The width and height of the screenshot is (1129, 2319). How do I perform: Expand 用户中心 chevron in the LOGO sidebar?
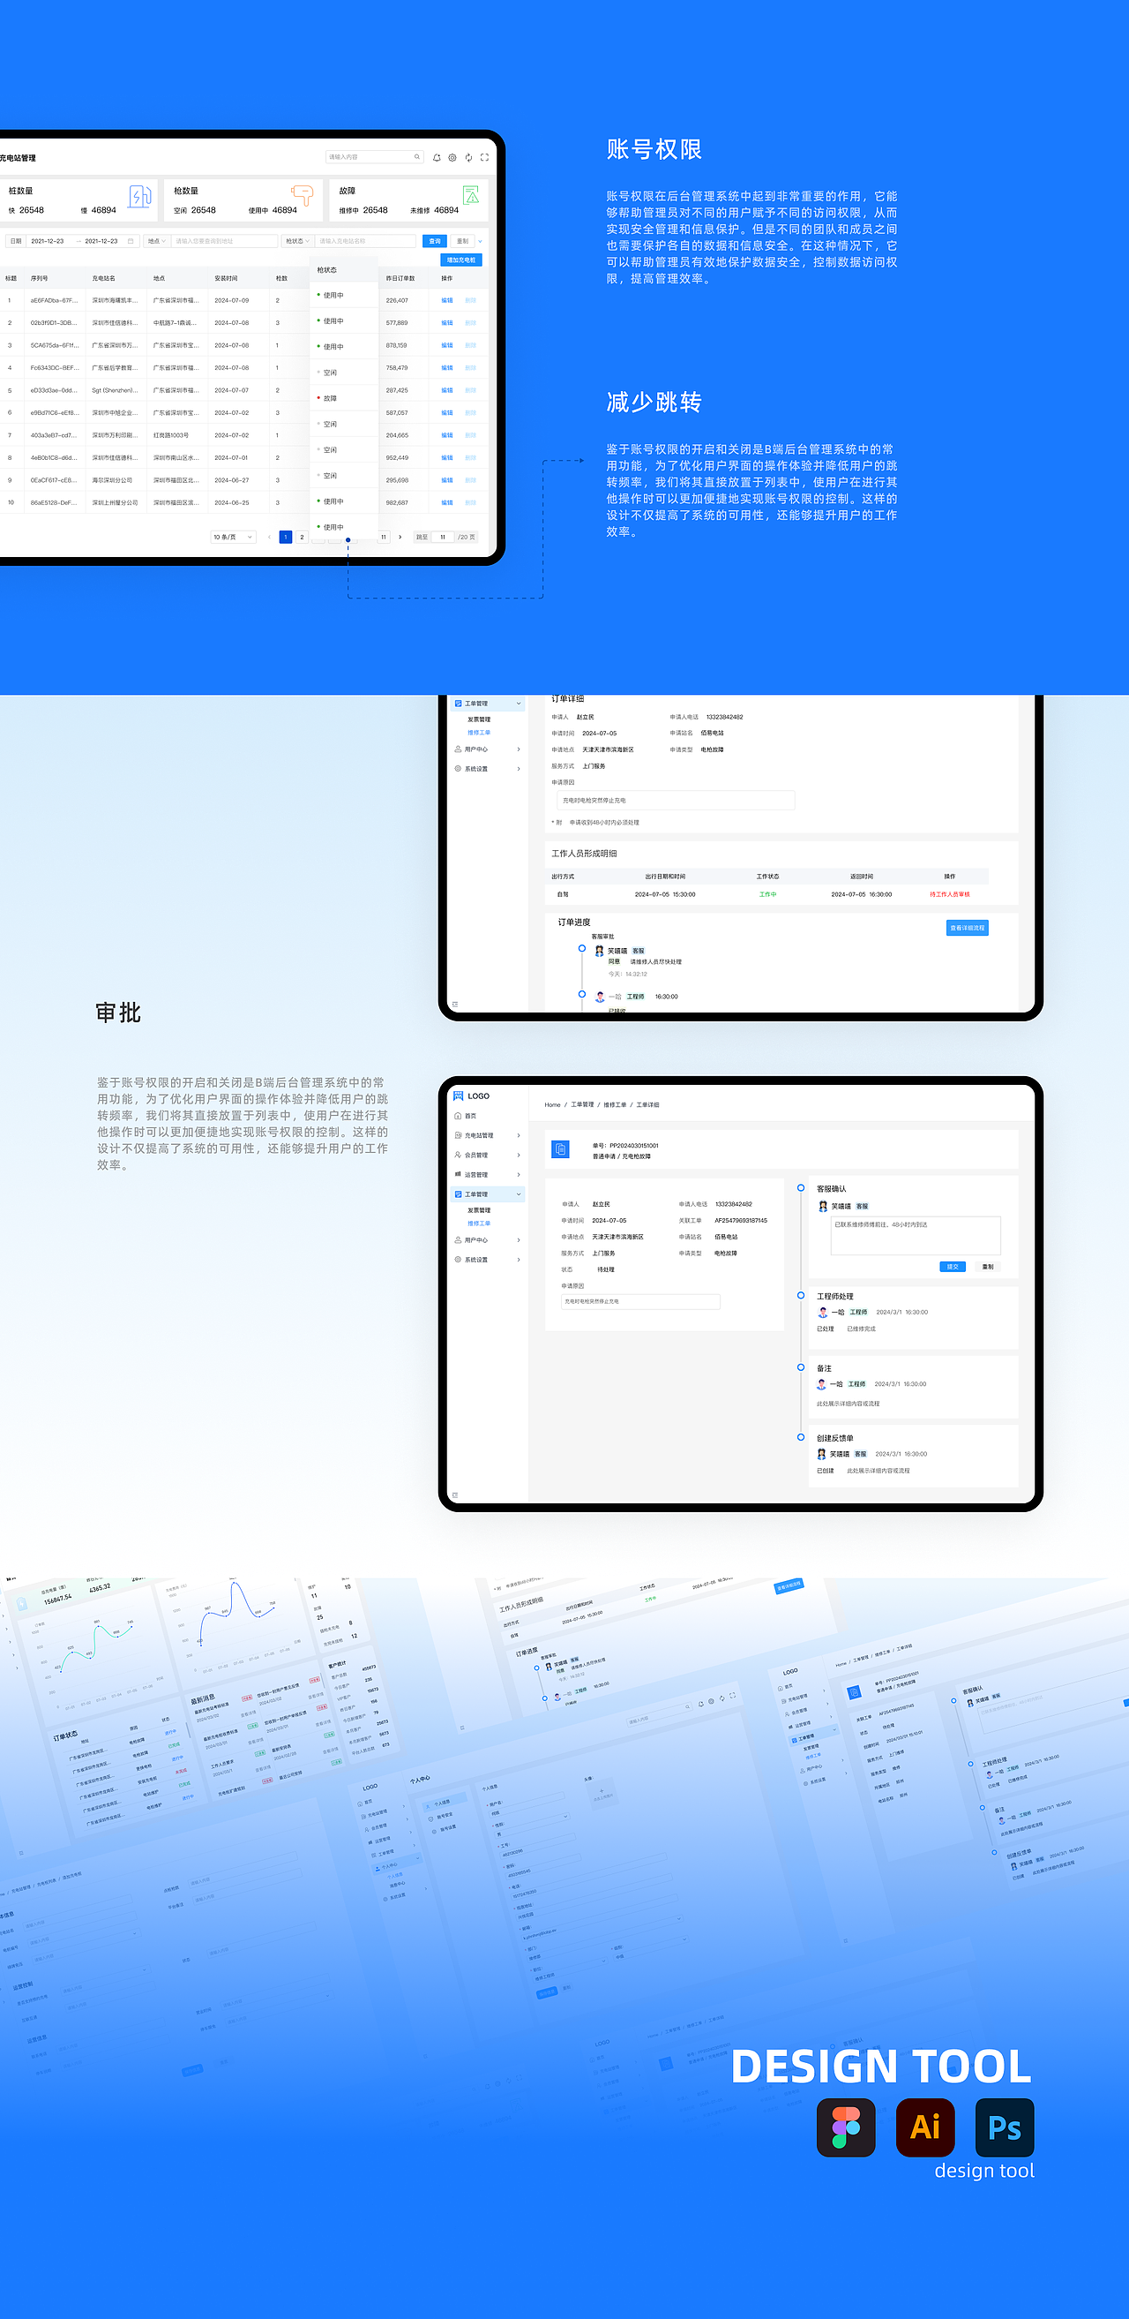(x=518, y=1240)
